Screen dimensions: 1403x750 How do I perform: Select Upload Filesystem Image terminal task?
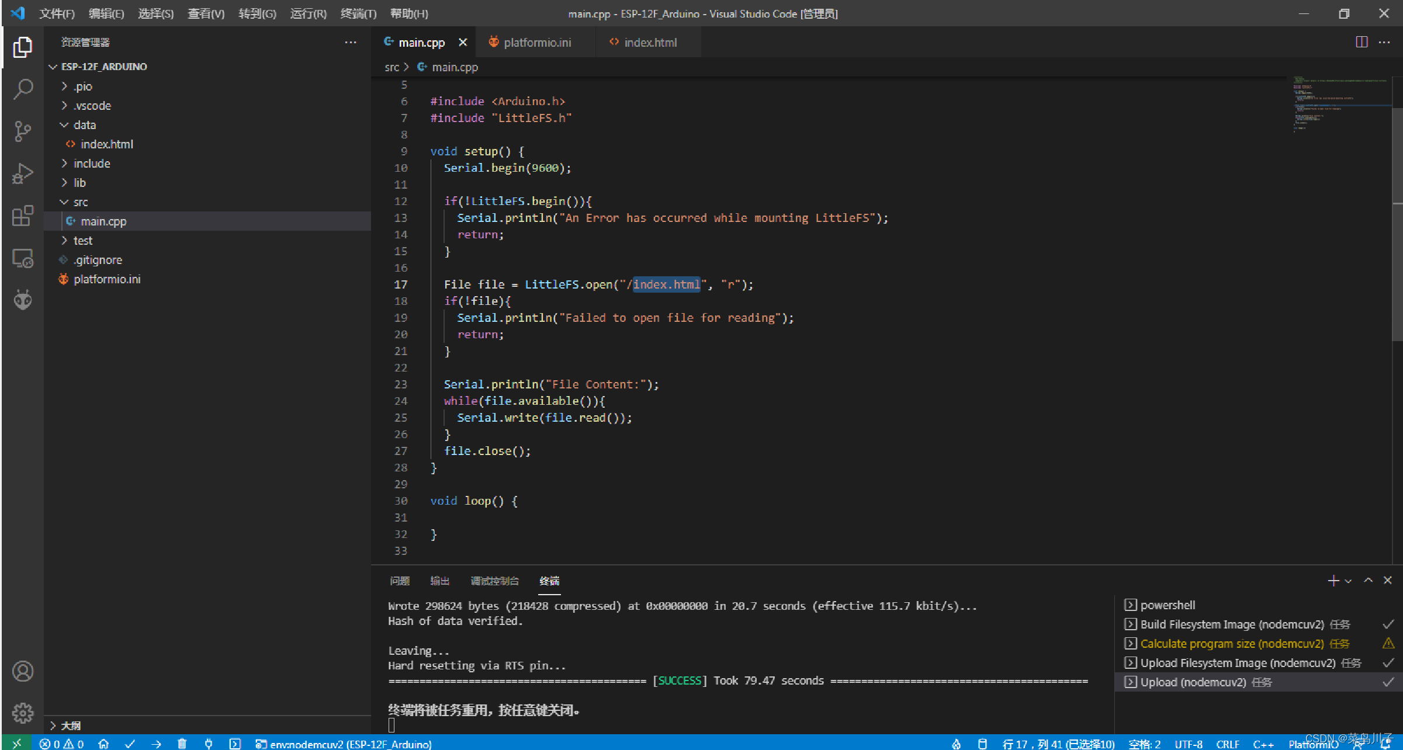pyautogui.click(x=1237, y=663)
